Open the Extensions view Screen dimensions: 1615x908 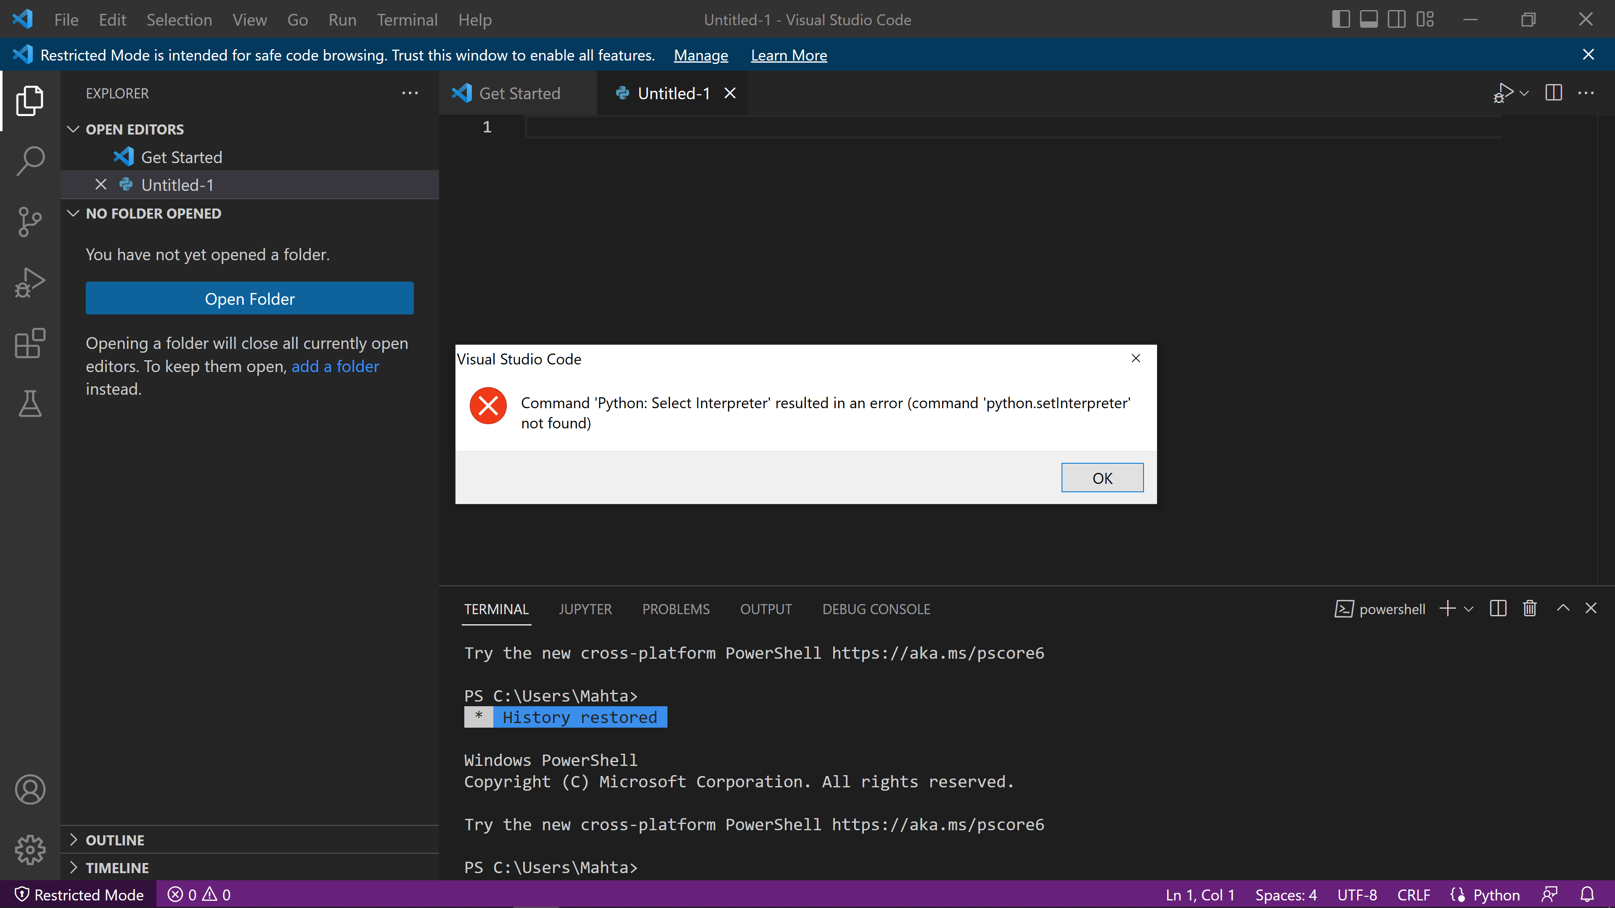pyautogui.click(x=30, y=343)
